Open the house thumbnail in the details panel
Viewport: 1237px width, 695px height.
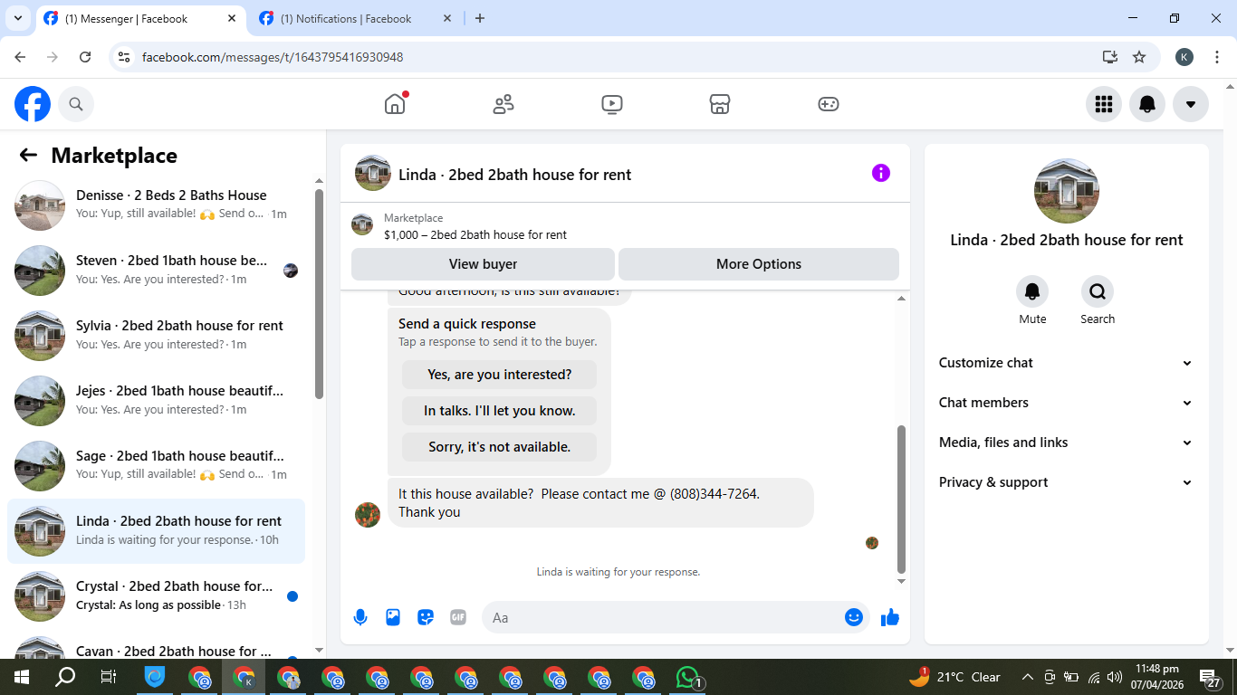pyautogui.click(x=1067, y=191)
